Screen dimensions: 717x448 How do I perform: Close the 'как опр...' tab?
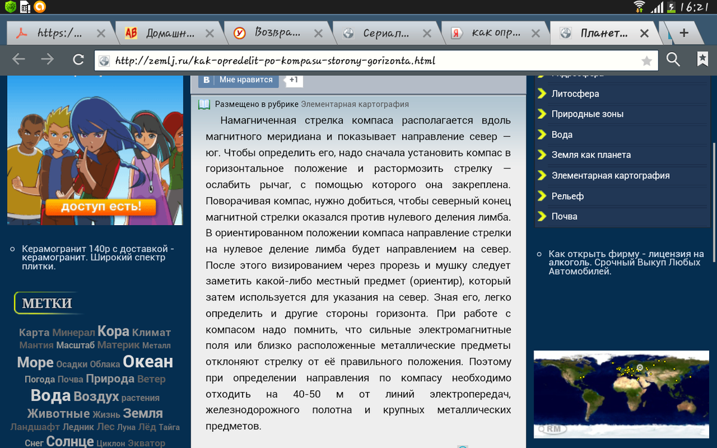[x=536, y=33]
